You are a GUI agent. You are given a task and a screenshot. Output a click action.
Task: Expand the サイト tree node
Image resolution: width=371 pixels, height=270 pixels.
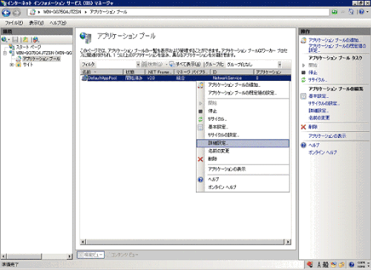coord(11,65)
